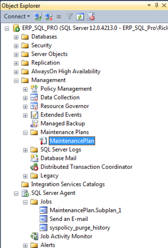Click the Stop toolbar icon
This screenshot has width=168, height=248.
[59, 16]
